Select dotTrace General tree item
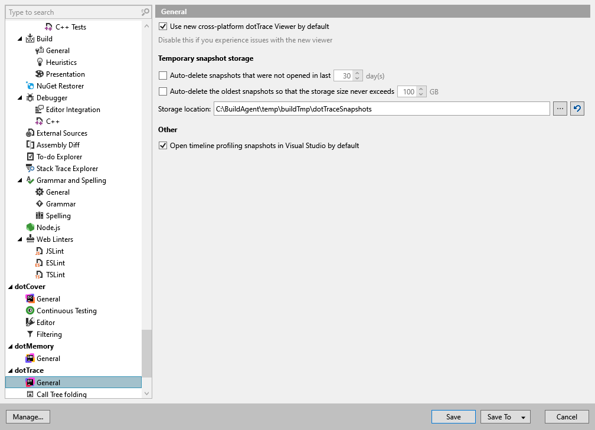This screenshot has height=430, width=595. [74, 382]
